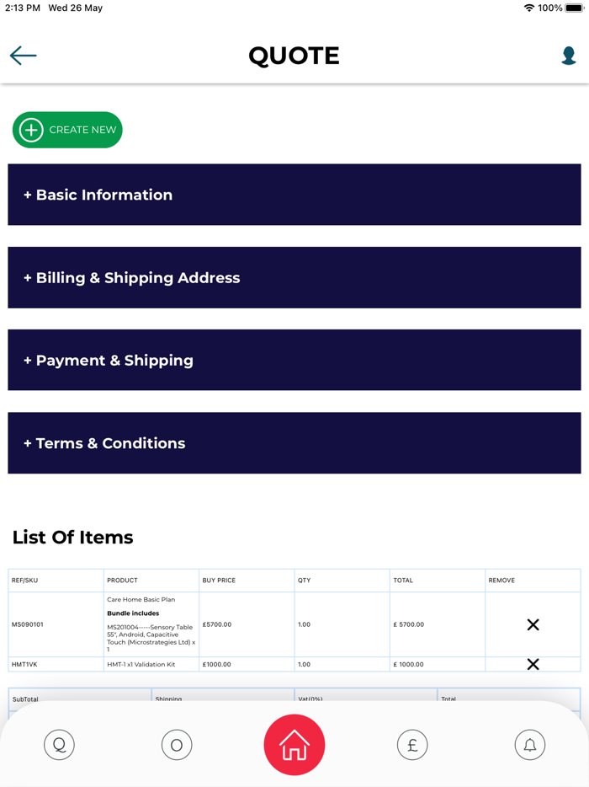Tap the back arrow icon

coord(24,56)
